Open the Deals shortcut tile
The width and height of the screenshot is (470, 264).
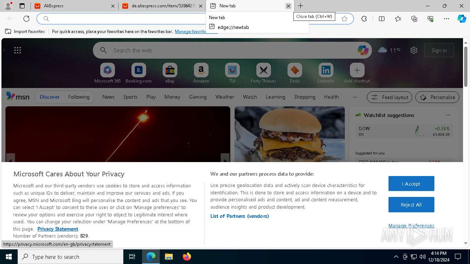click(294, 73)
